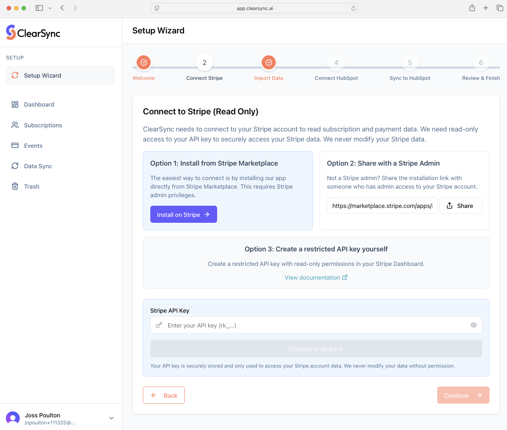This screenshot has width=507, height=430.
Task: Open the View documentation link
Action: [x=316, y=278]
